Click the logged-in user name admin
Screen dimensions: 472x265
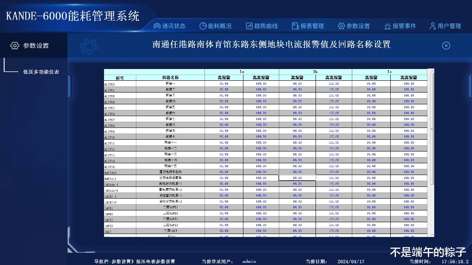249,262
